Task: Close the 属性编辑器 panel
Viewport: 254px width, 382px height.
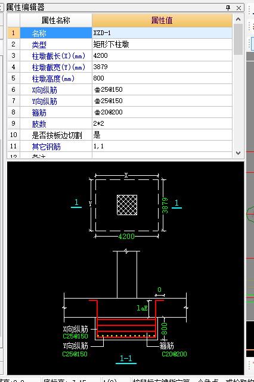Action: 238,8
